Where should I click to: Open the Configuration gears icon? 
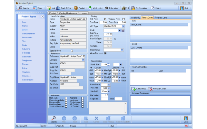[x=133, y=8]
